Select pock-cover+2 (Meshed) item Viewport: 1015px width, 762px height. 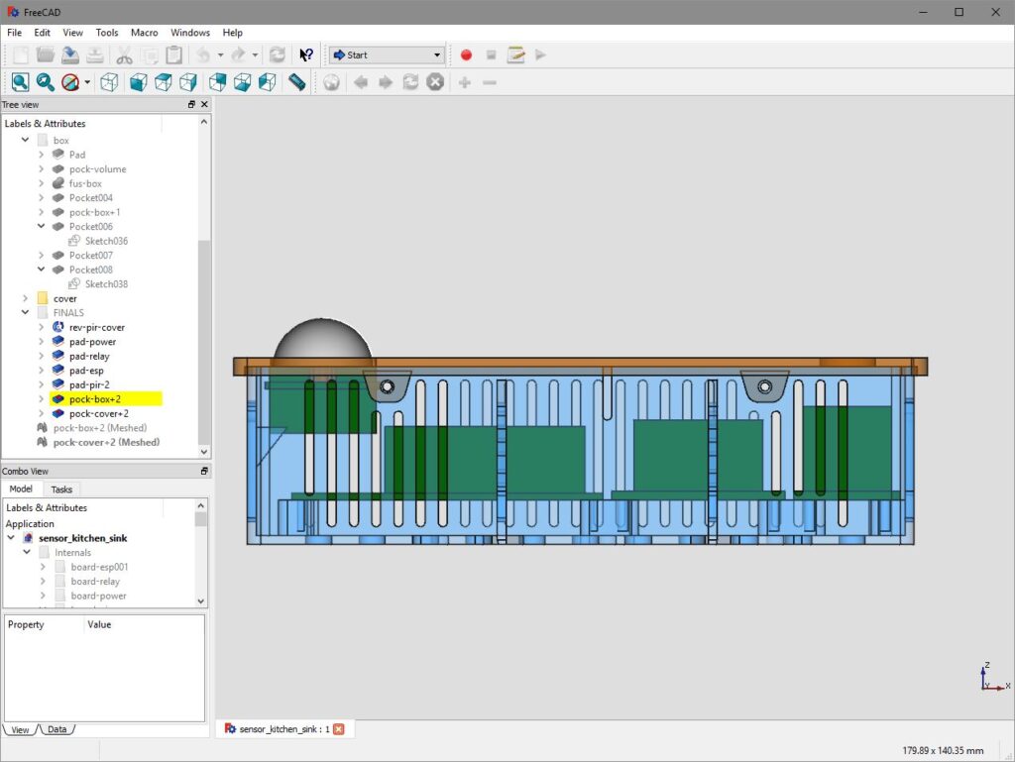click(106, 443)
